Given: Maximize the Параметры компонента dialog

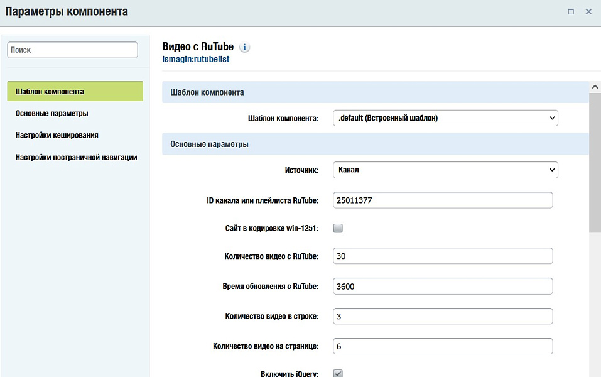Looking at the screenshot, I should pos(571,11).
